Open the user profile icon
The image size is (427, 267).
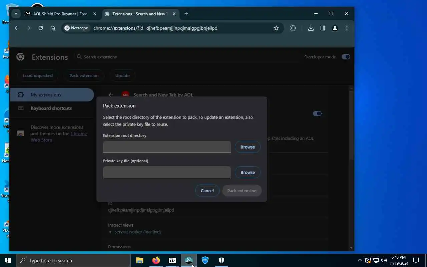[x=335, y=28]
